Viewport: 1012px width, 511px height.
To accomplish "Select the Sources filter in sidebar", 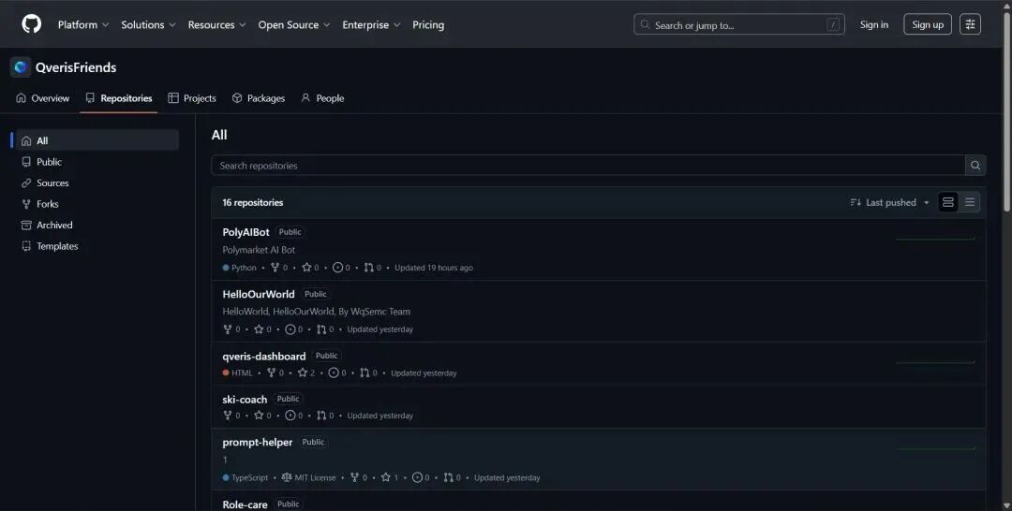I will point(97,183).
